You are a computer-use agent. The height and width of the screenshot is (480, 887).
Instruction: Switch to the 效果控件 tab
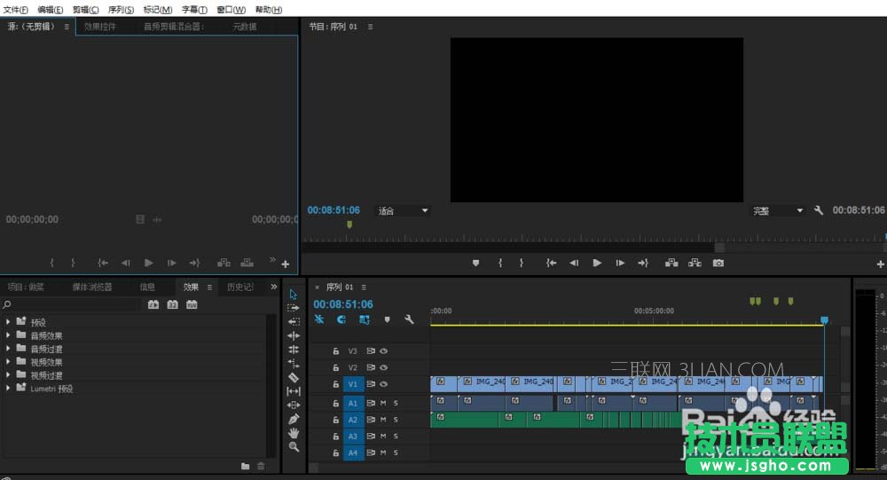[100, 27]
